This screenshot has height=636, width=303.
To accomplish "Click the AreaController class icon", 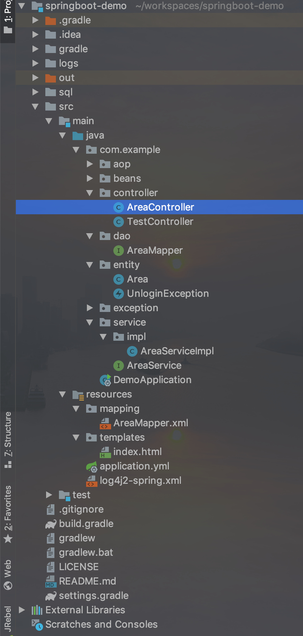I will click(x=119, y=207).
